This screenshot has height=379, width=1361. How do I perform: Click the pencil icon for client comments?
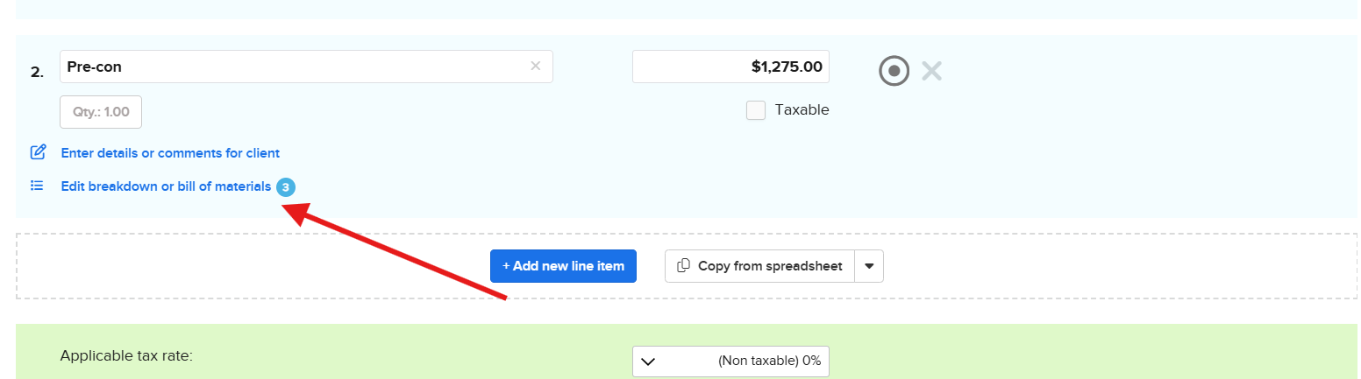pyautogui.click(x=38, y=152)
